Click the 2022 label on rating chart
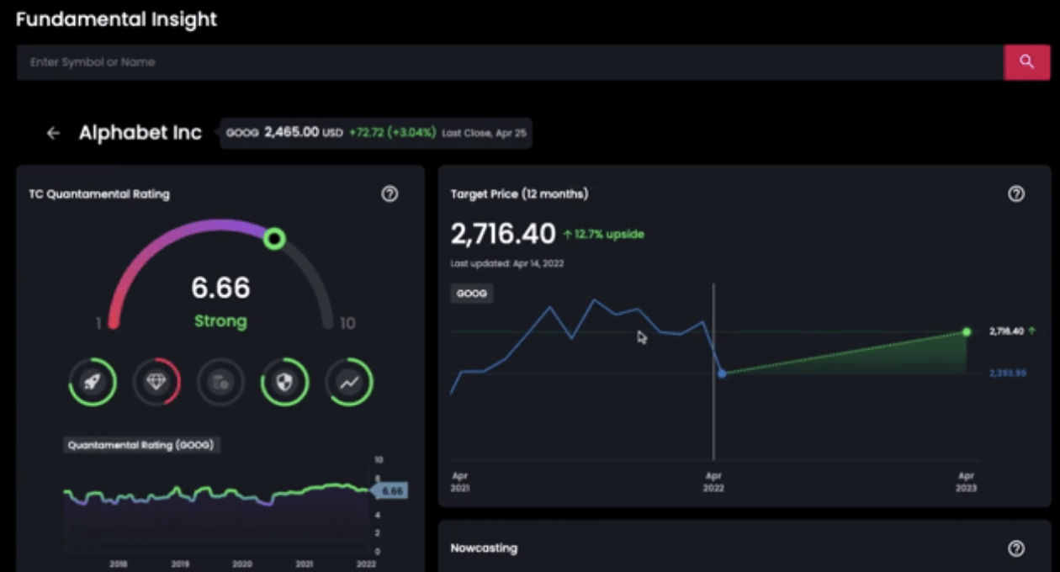1060x572 pixels. [367, 564]
